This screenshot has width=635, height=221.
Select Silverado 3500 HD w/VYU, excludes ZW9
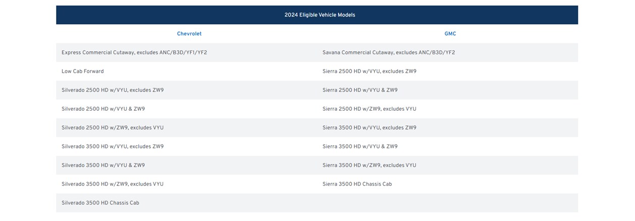click(113, 146)
